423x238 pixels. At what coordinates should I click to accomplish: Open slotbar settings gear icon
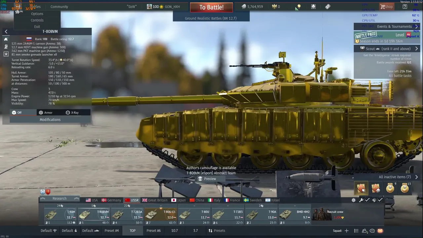[354, 200]
